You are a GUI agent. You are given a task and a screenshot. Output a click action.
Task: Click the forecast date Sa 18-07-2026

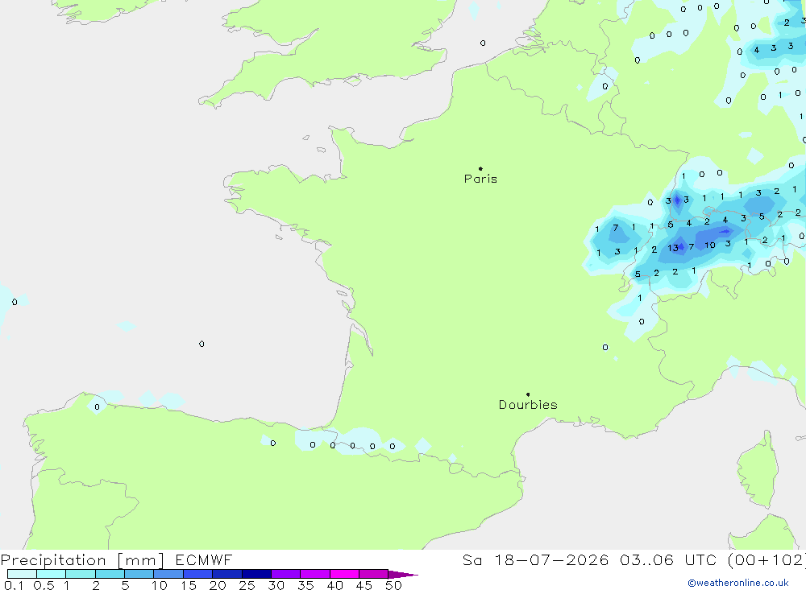535,559
